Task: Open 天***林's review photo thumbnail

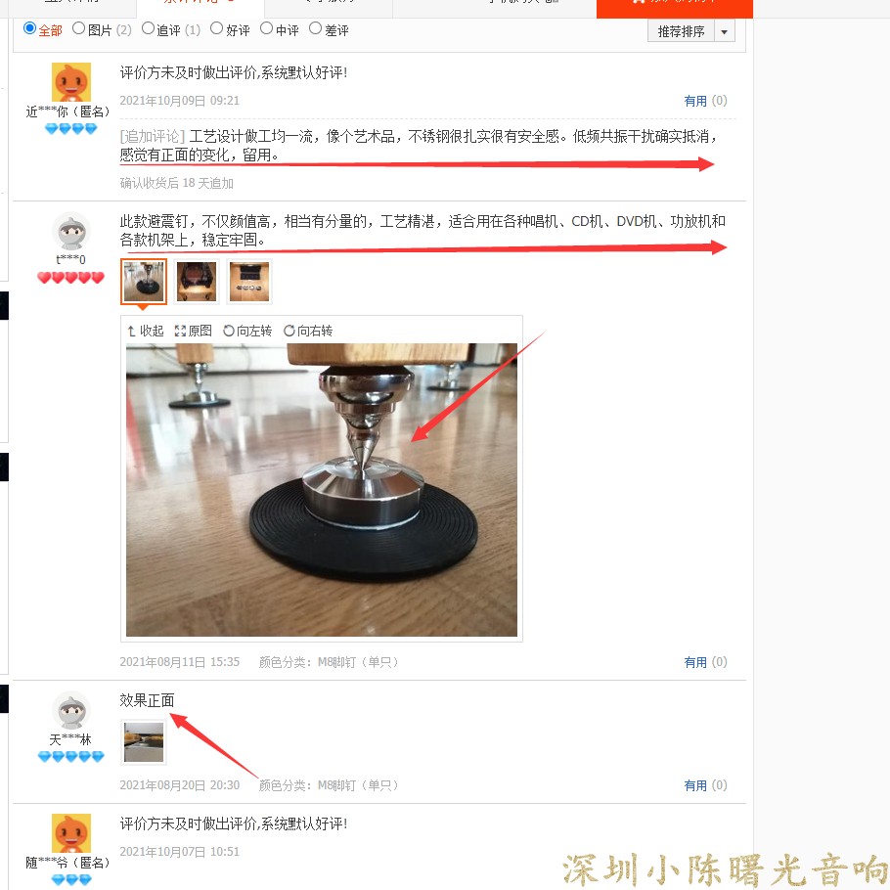Action: (x=144, y=742)
